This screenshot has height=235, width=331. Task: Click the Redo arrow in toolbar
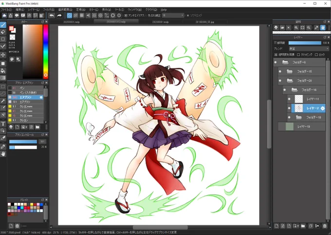pos(59,16)
